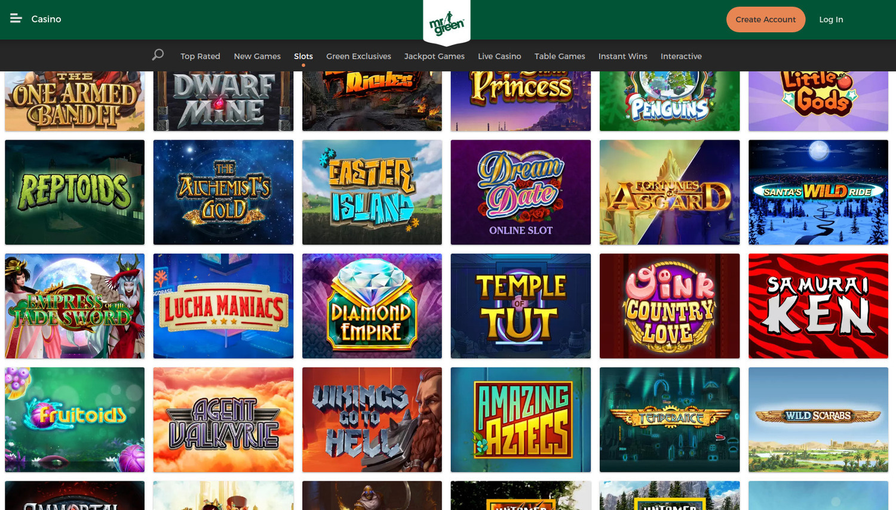
Task: Click the search magnifying glass
Action: (157, 54)
